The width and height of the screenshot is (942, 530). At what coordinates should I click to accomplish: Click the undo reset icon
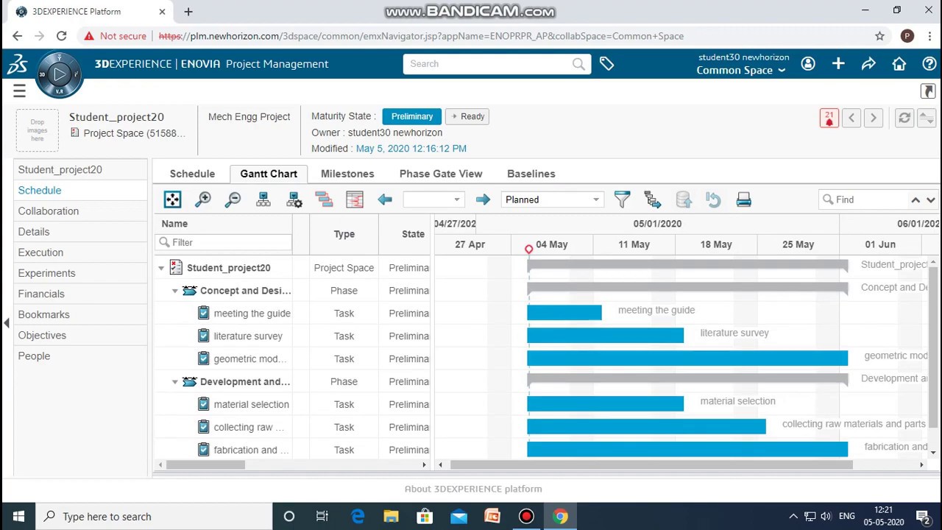point(713,199)
